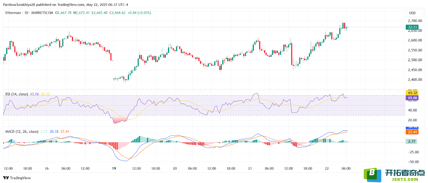This screenshot has width=428, height=183.
Task: Click the 2,400.00 price axis label
Action: [x=415, y=80]
